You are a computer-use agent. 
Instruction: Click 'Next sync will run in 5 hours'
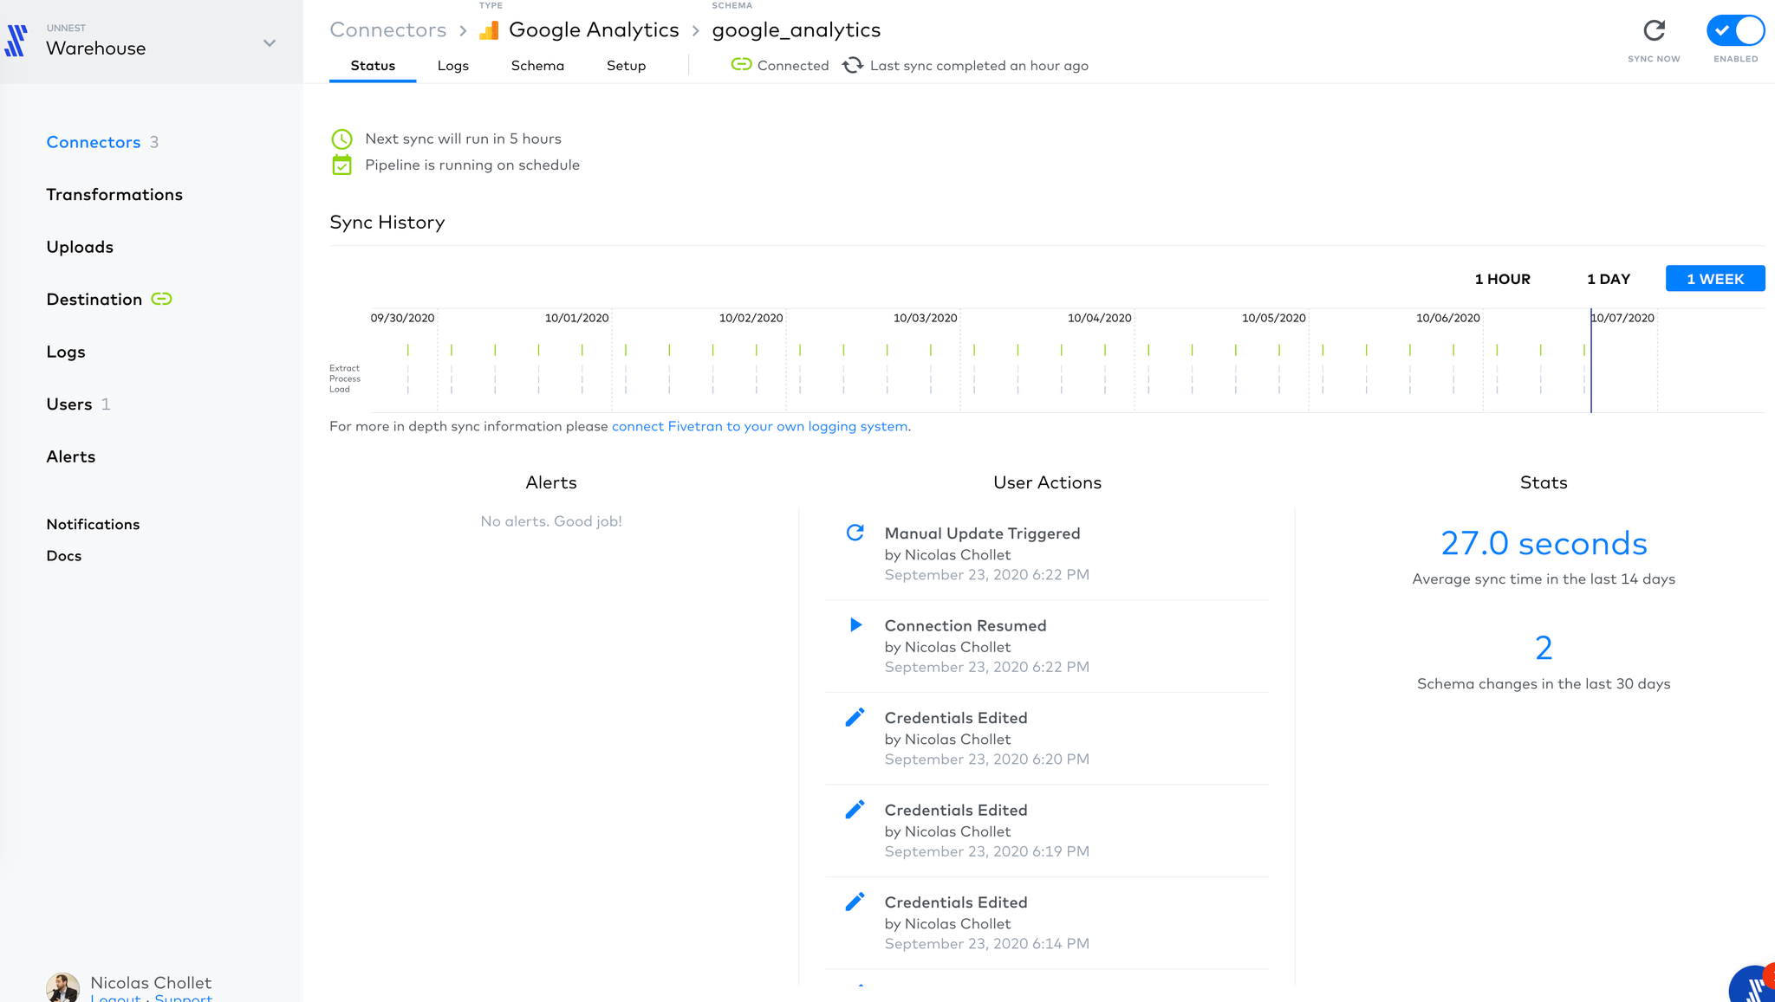(463, 139)
